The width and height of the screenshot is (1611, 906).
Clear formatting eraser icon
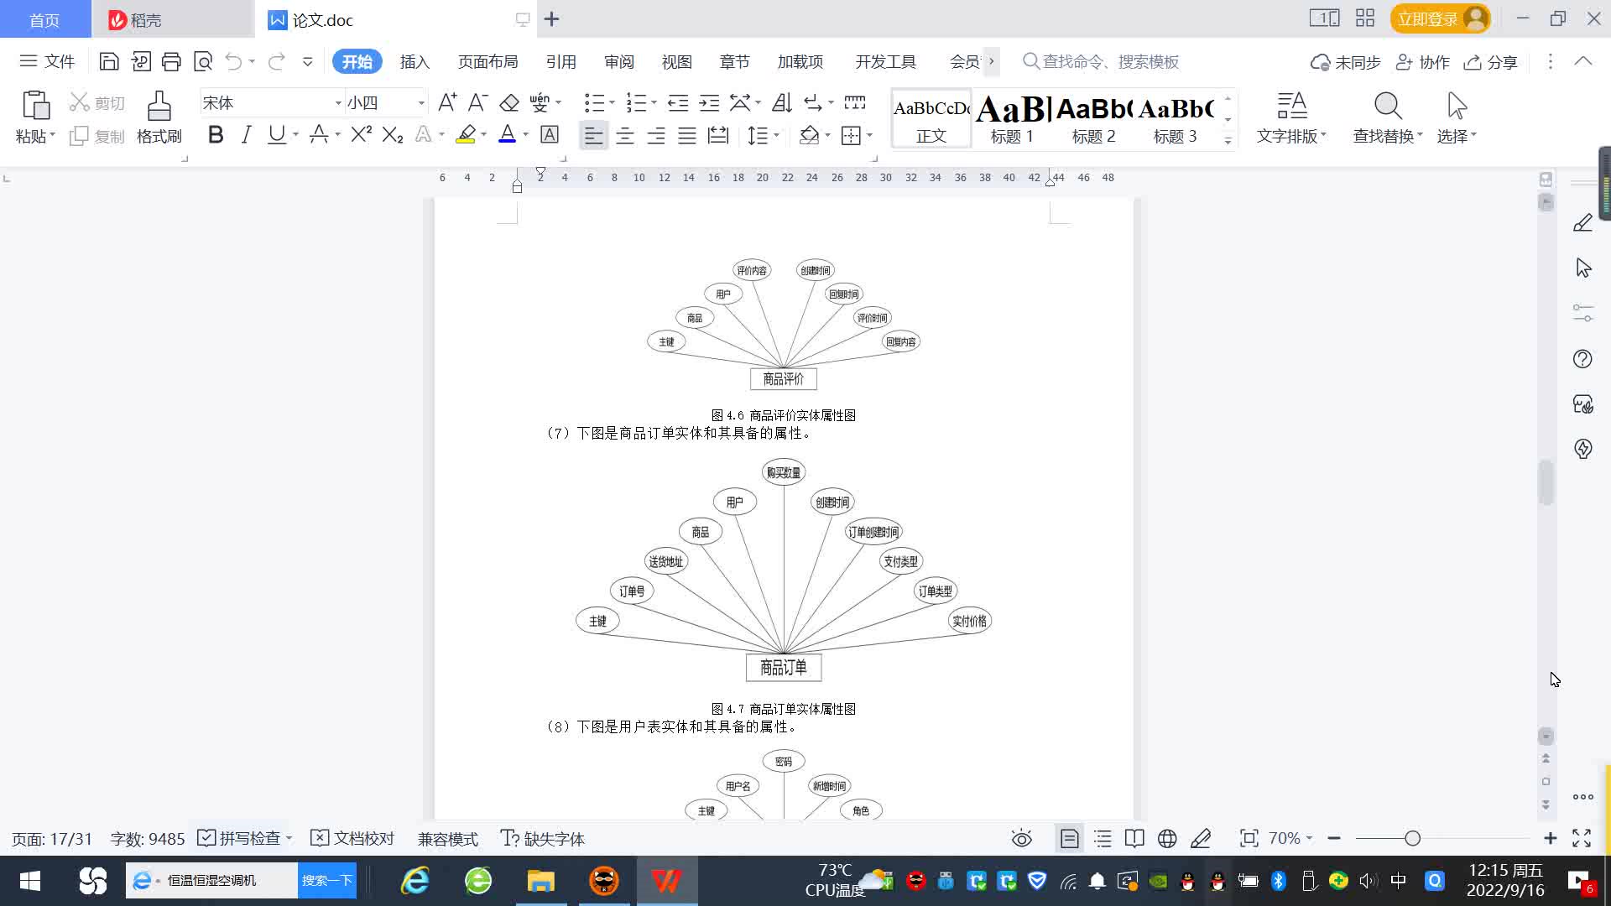click(x=509, y=103)
